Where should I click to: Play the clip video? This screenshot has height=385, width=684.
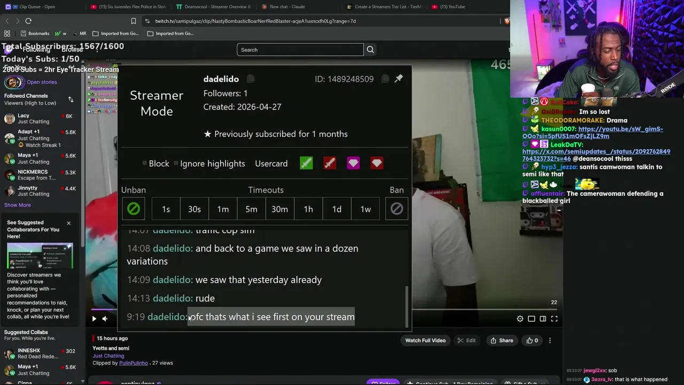[94, 319]
